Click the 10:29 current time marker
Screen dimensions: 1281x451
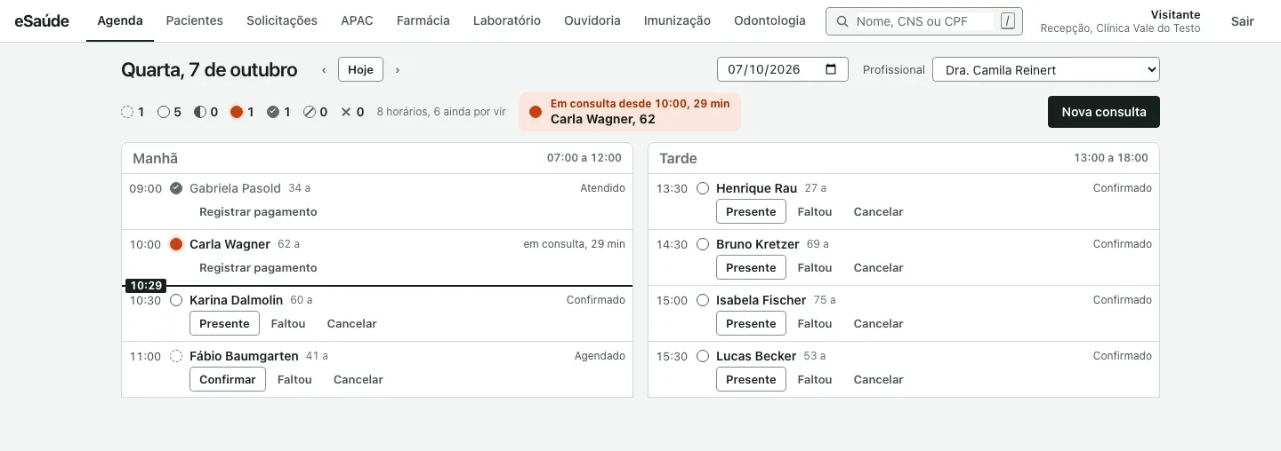coord(145,286)
